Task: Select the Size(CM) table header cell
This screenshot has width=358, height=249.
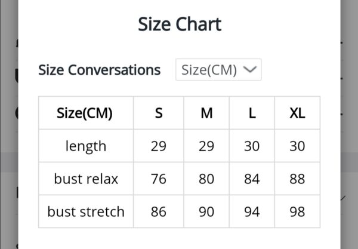Action: pyautogui.click(x=85, y=113)
